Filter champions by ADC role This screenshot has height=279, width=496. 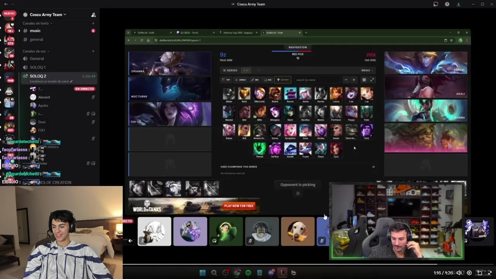pyautogui.click(x=268, y=80)
